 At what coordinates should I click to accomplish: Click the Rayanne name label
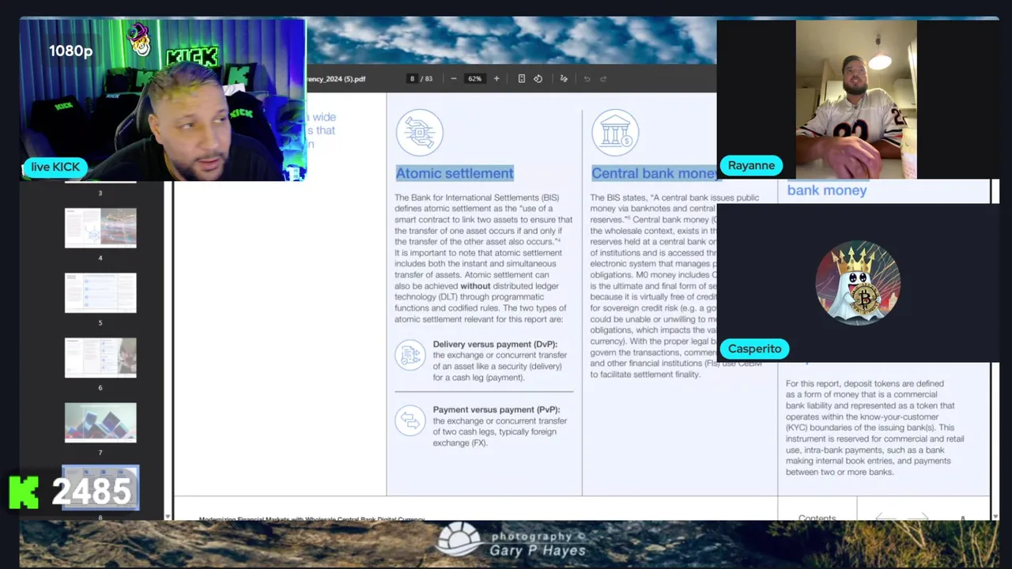[x=751, y=165]
